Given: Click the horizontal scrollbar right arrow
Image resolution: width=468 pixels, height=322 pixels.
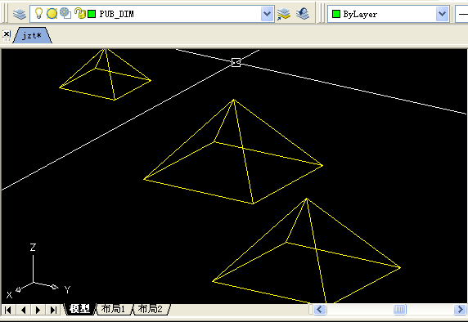Looking at the screenshot, I should point(460,309).
